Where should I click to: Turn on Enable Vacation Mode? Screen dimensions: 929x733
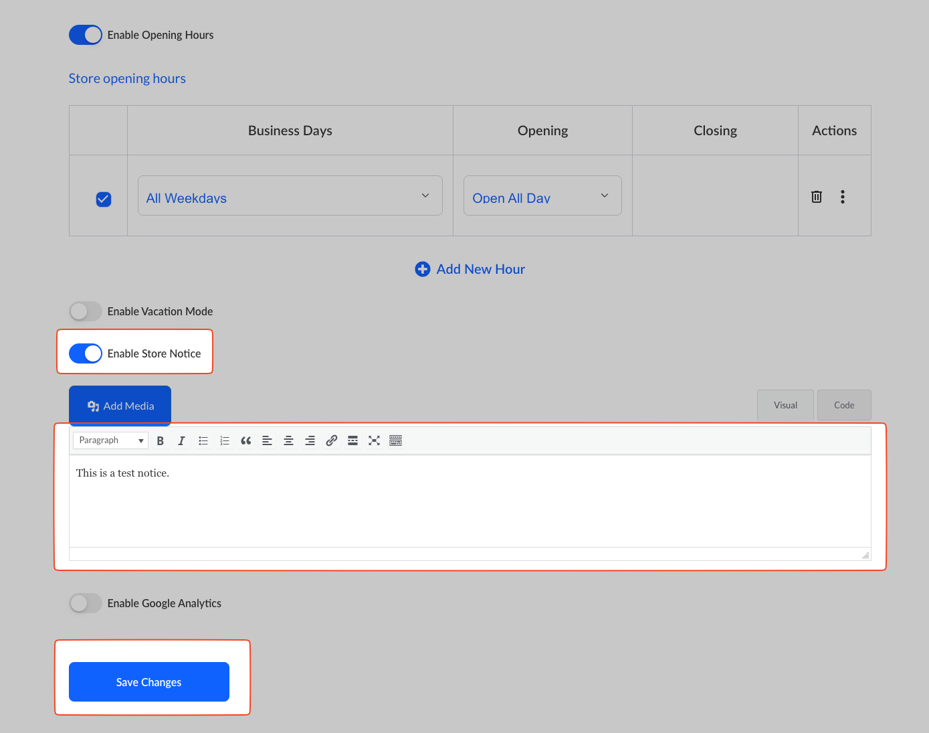pyautogui.click(x=86, y=311)
